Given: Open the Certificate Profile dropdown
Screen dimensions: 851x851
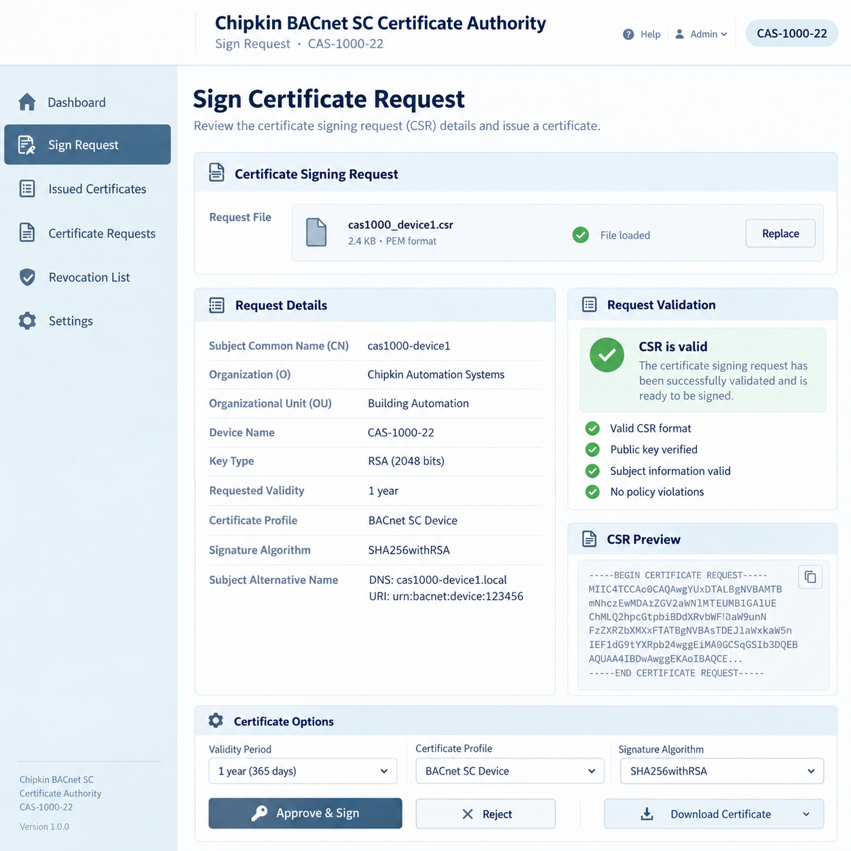Looking at the screenshot, I should (510, 771).
